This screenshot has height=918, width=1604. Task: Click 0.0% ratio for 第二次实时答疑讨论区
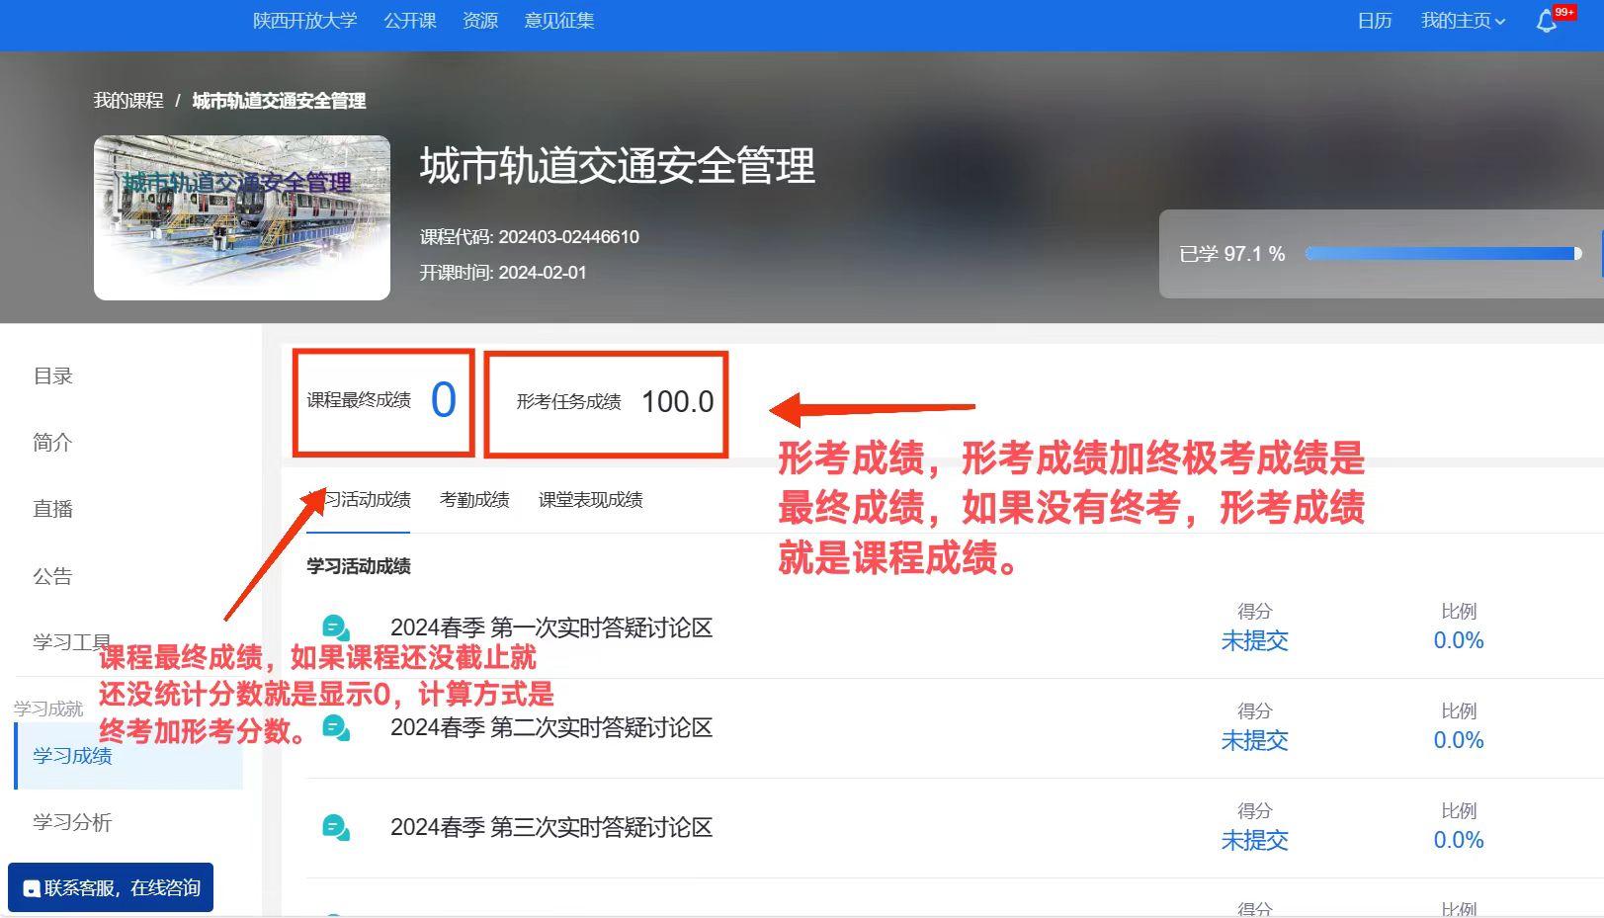pos(1459,740)
